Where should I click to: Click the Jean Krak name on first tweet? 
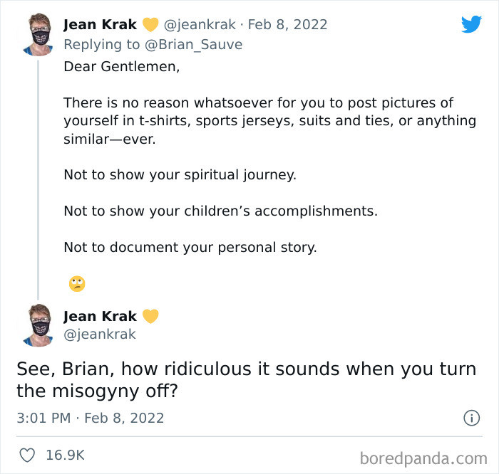click(100, 25)
